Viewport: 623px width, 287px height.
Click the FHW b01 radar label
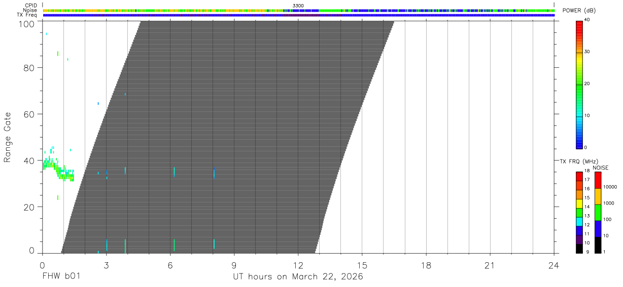(61, 276)
